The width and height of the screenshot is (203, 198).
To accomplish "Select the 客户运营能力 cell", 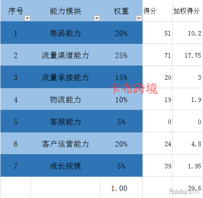I will pyautogui.click(x=65, y=144).
